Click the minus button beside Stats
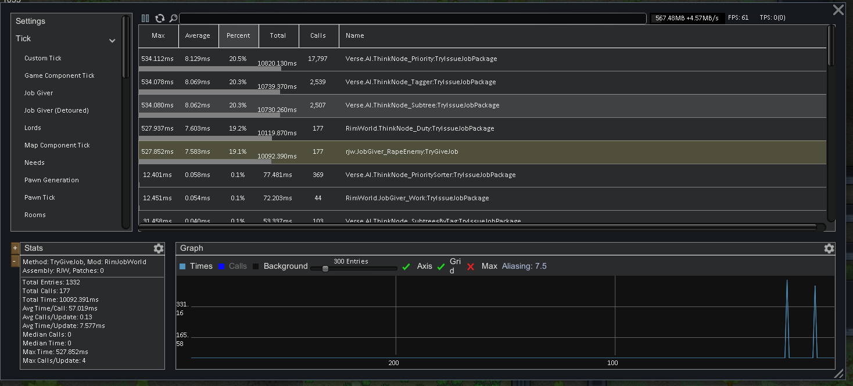The height and width of the screenshot is (386, 853). point(15,261)
